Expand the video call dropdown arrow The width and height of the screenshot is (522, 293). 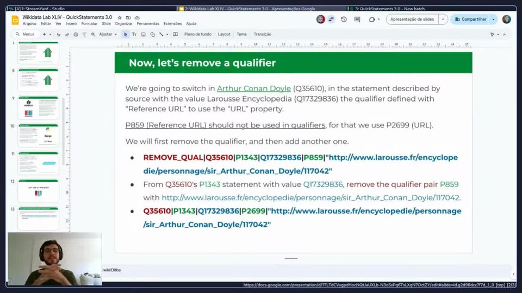pyautogui.click(x=379, y=20)
